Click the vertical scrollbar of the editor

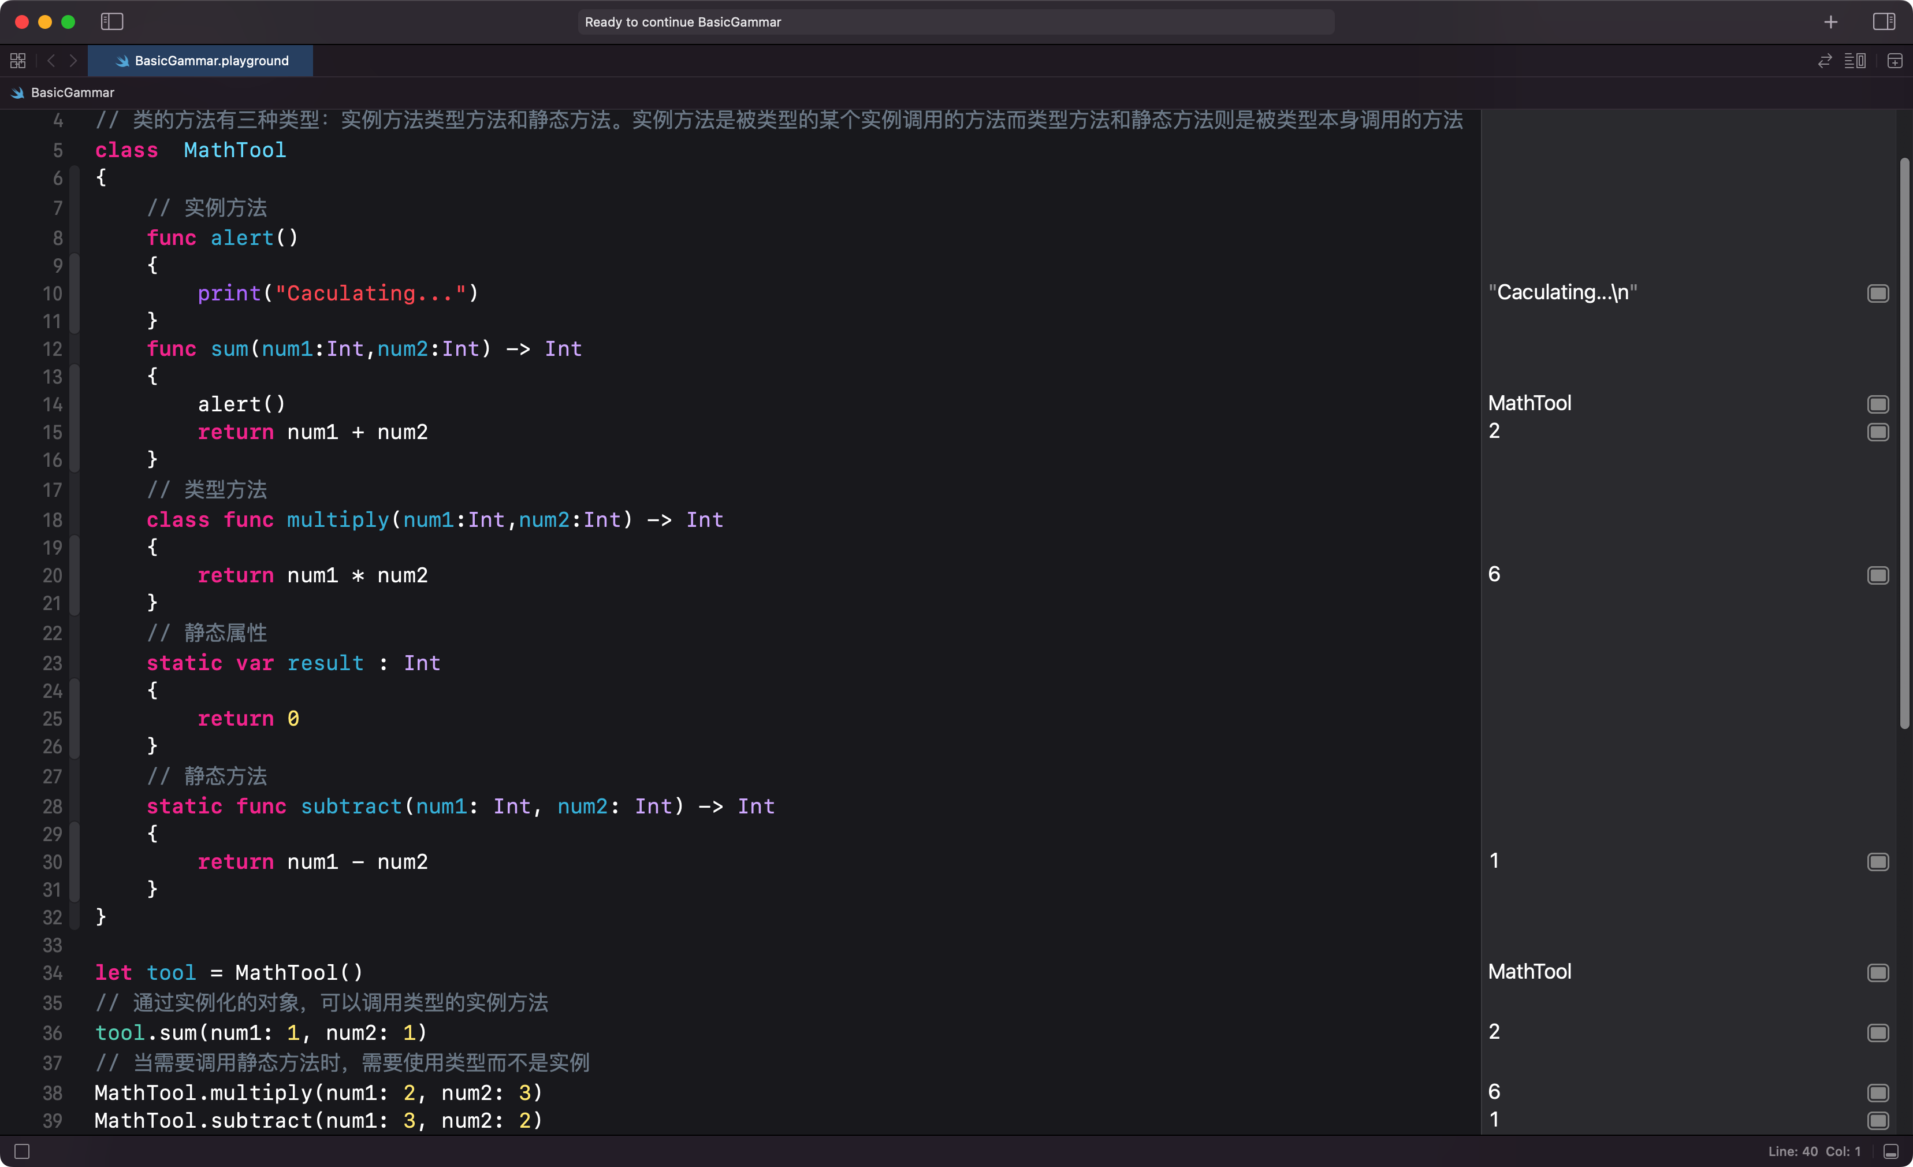click(x=1904, y=443)
